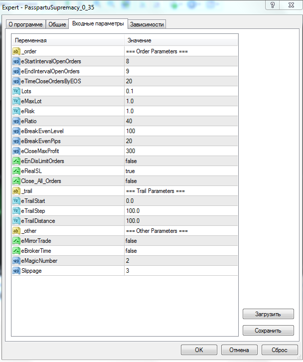Click the boolean icon beside eRealSL
This screenshot has height=362, width=303.
pyautogui.click(x=16, y=171)
